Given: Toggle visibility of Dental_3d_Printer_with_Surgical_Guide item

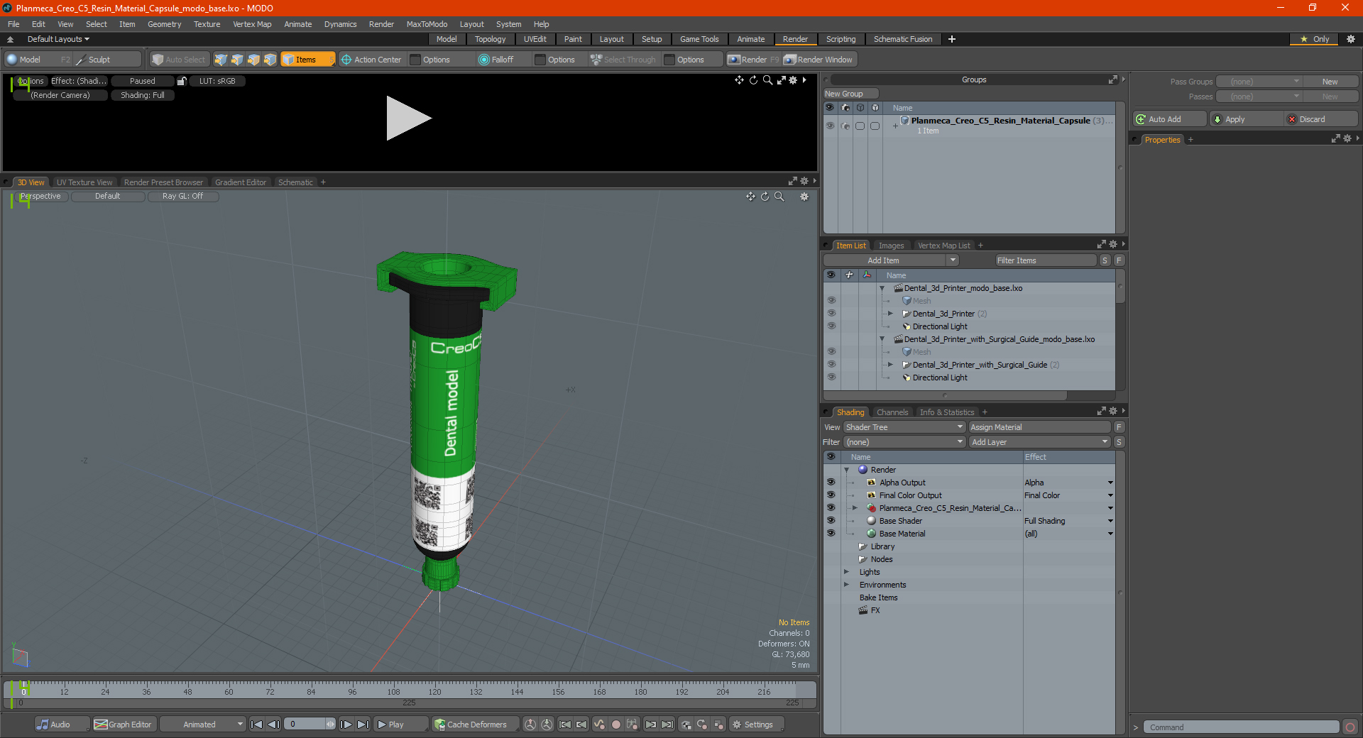Looking at the screenshot, I should (x=831, y=365).
